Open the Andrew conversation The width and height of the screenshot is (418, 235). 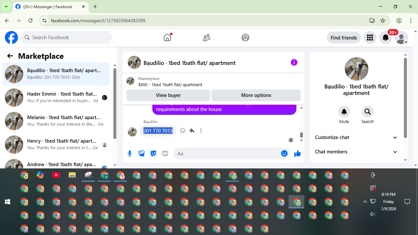[56, 163]
